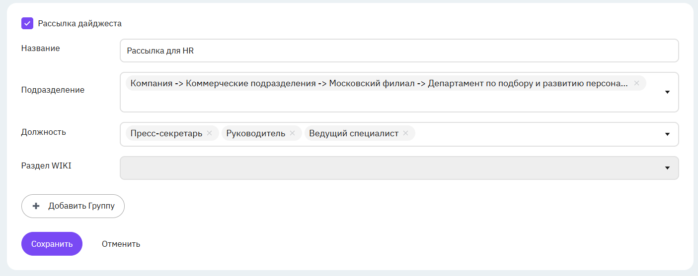Click the Добавить Группу button text
This screenshot has width=698, height=276.
click(x=81, y=206)
